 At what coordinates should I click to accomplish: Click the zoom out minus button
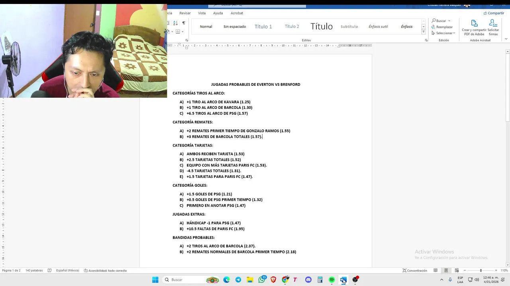point(465,271)
